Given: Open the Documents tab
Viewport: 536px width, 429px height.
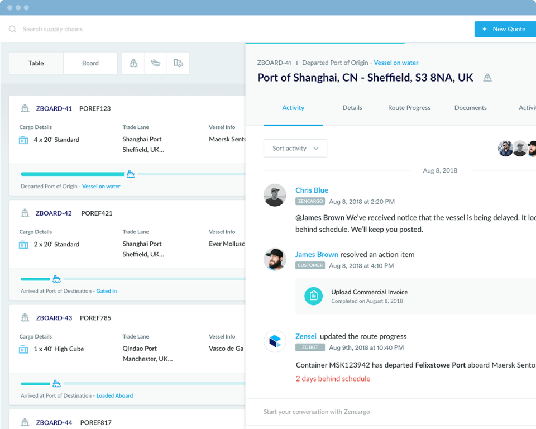Looking at the screenshot, I should (x=470, y=108).
